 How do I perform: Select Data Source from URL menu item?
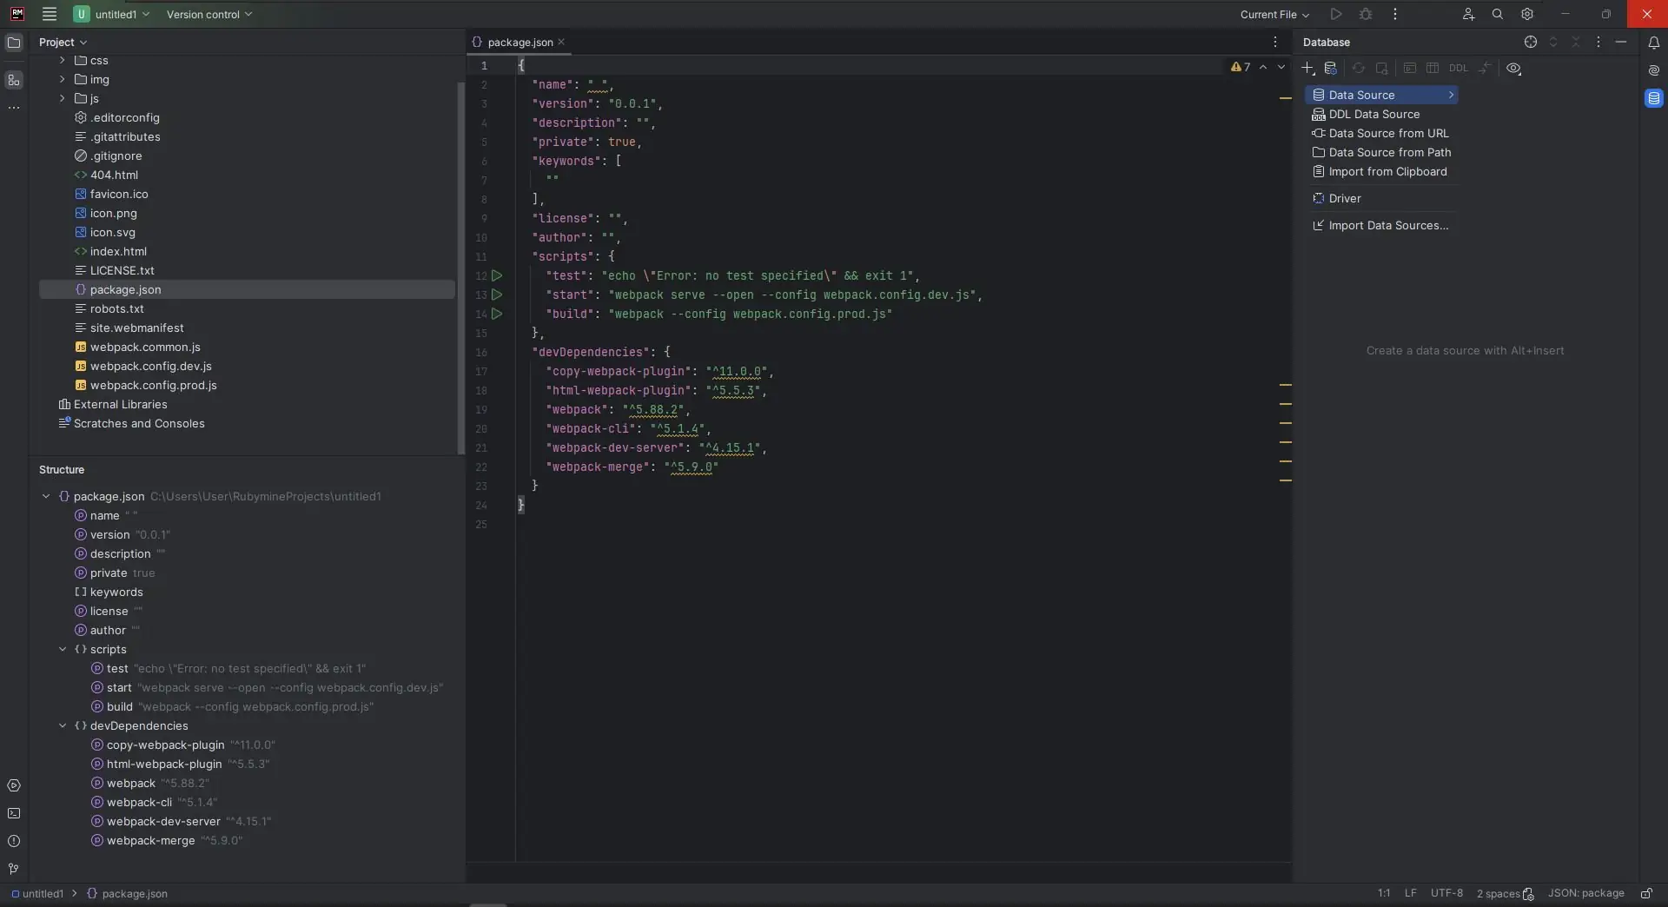coord(1387,134)
